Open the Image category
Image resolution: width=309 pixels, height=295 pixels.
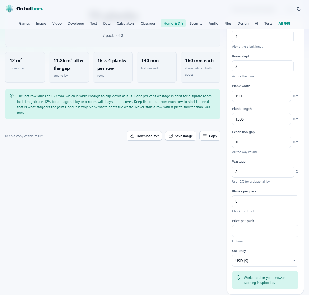tap(41, 23)
